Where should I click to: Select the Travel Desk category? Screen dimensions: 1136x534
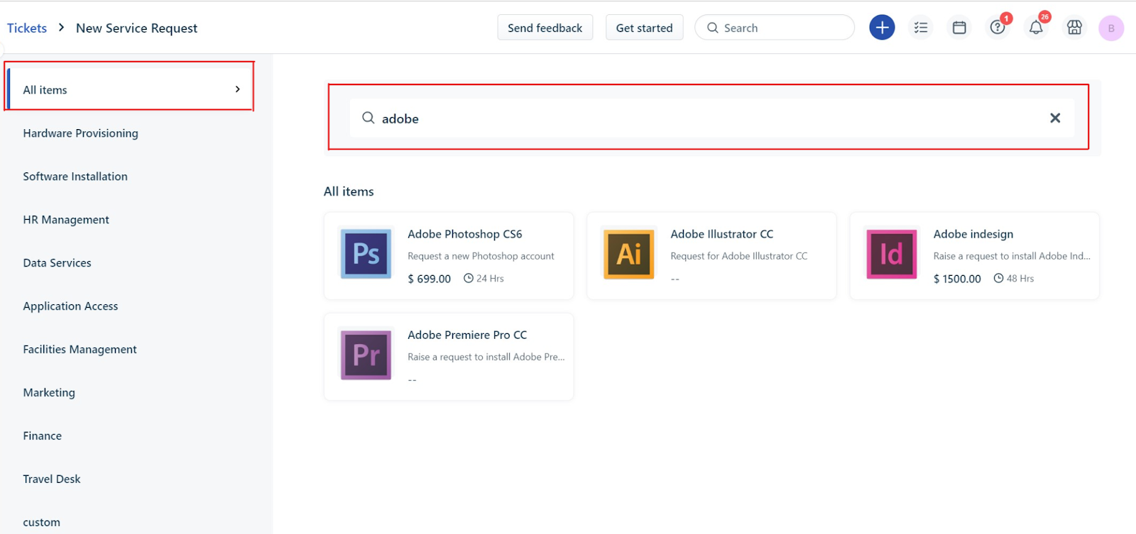[x=52, y=479]
